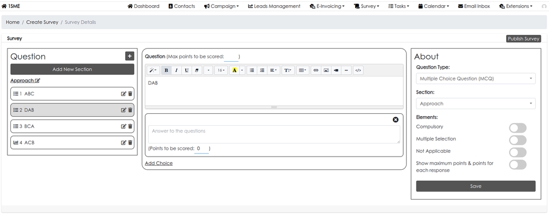
Task: Enable the Compulsory toggle
Action: tap(518, 128)
